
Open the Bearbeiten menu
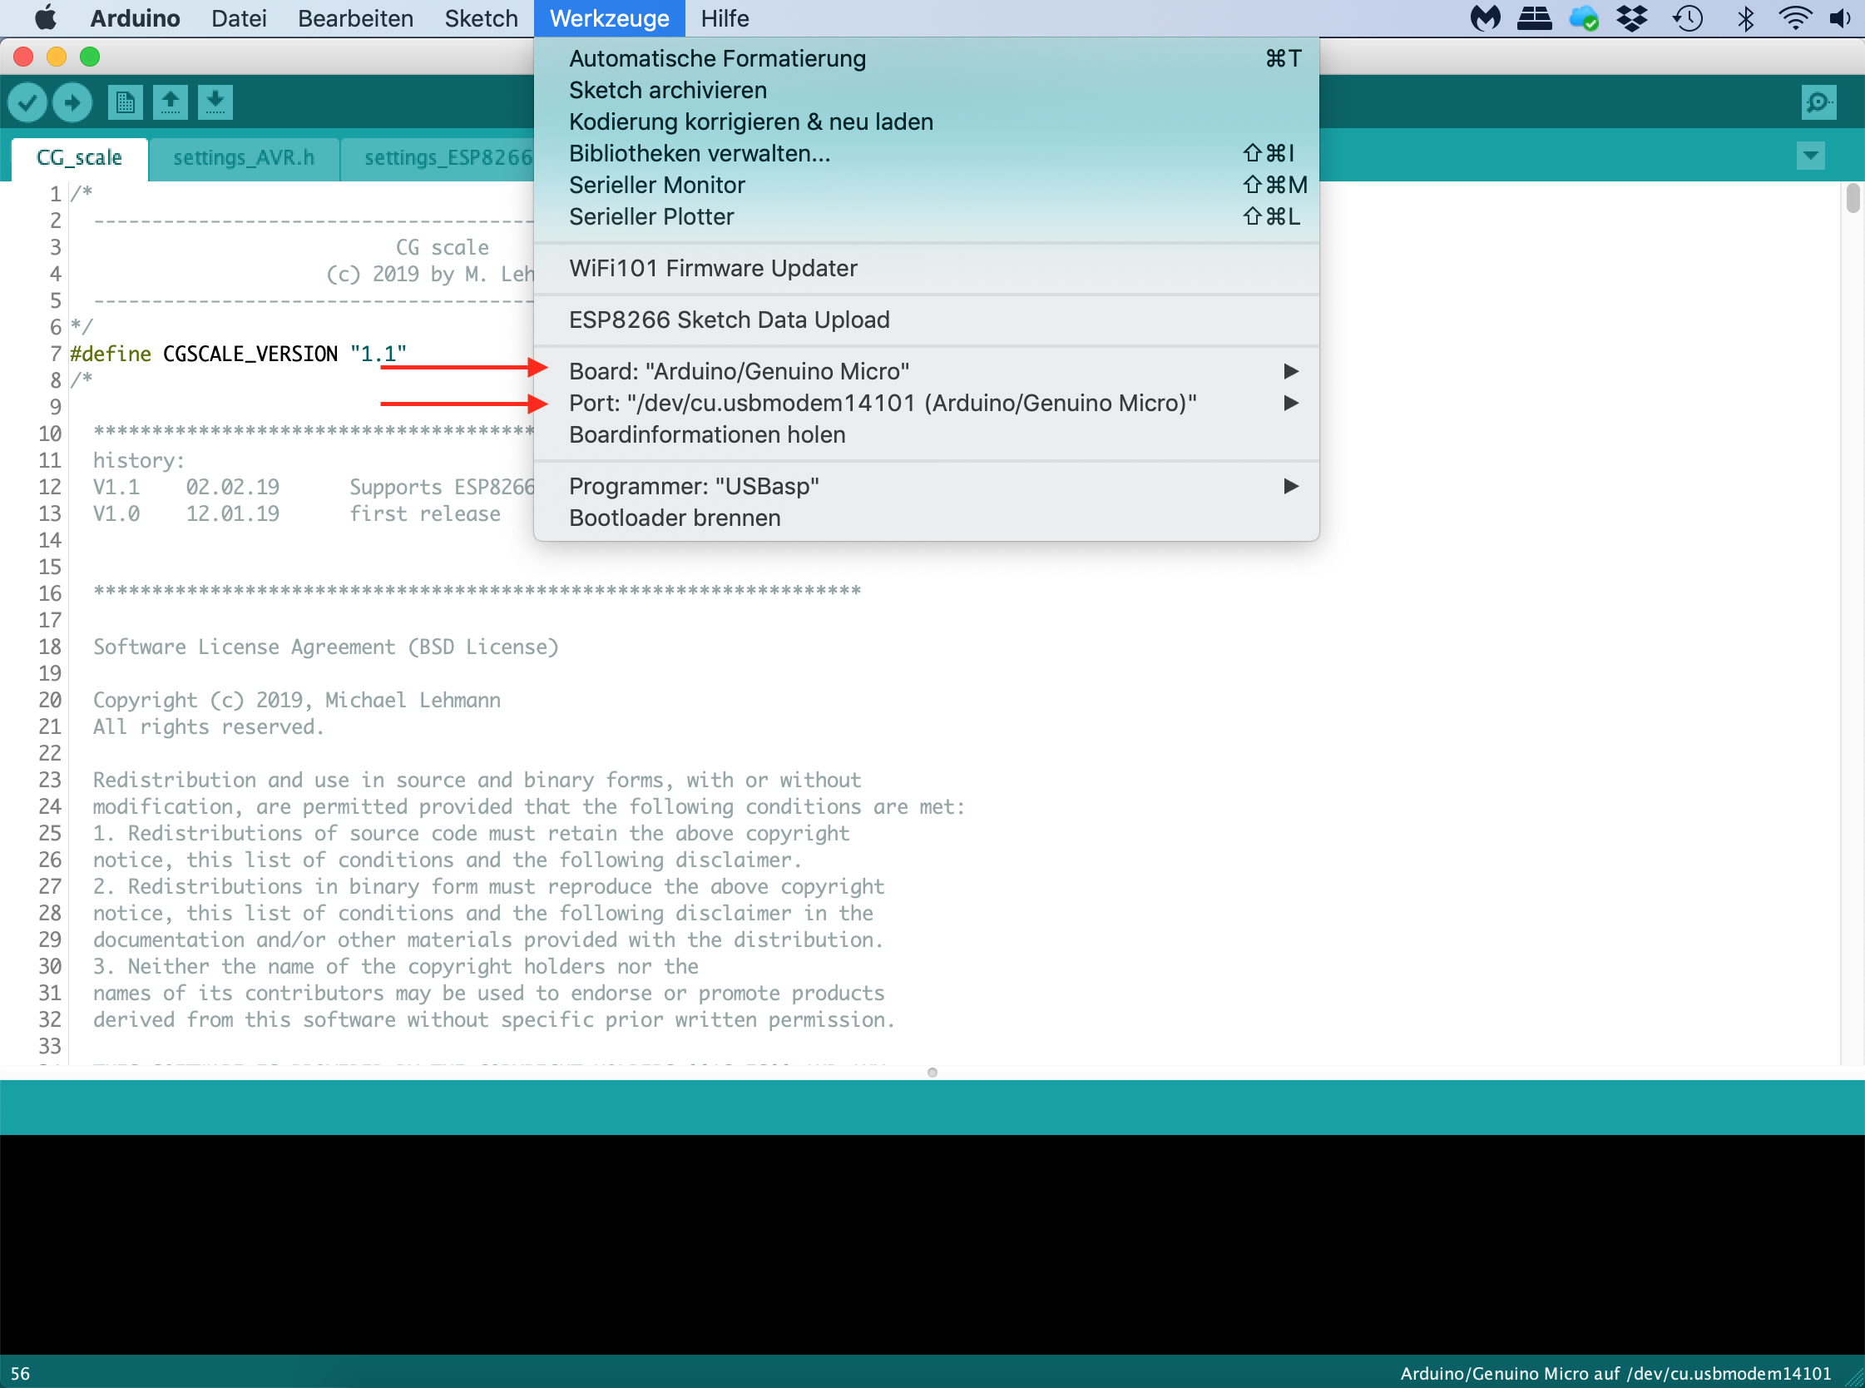tap(355, 17)
